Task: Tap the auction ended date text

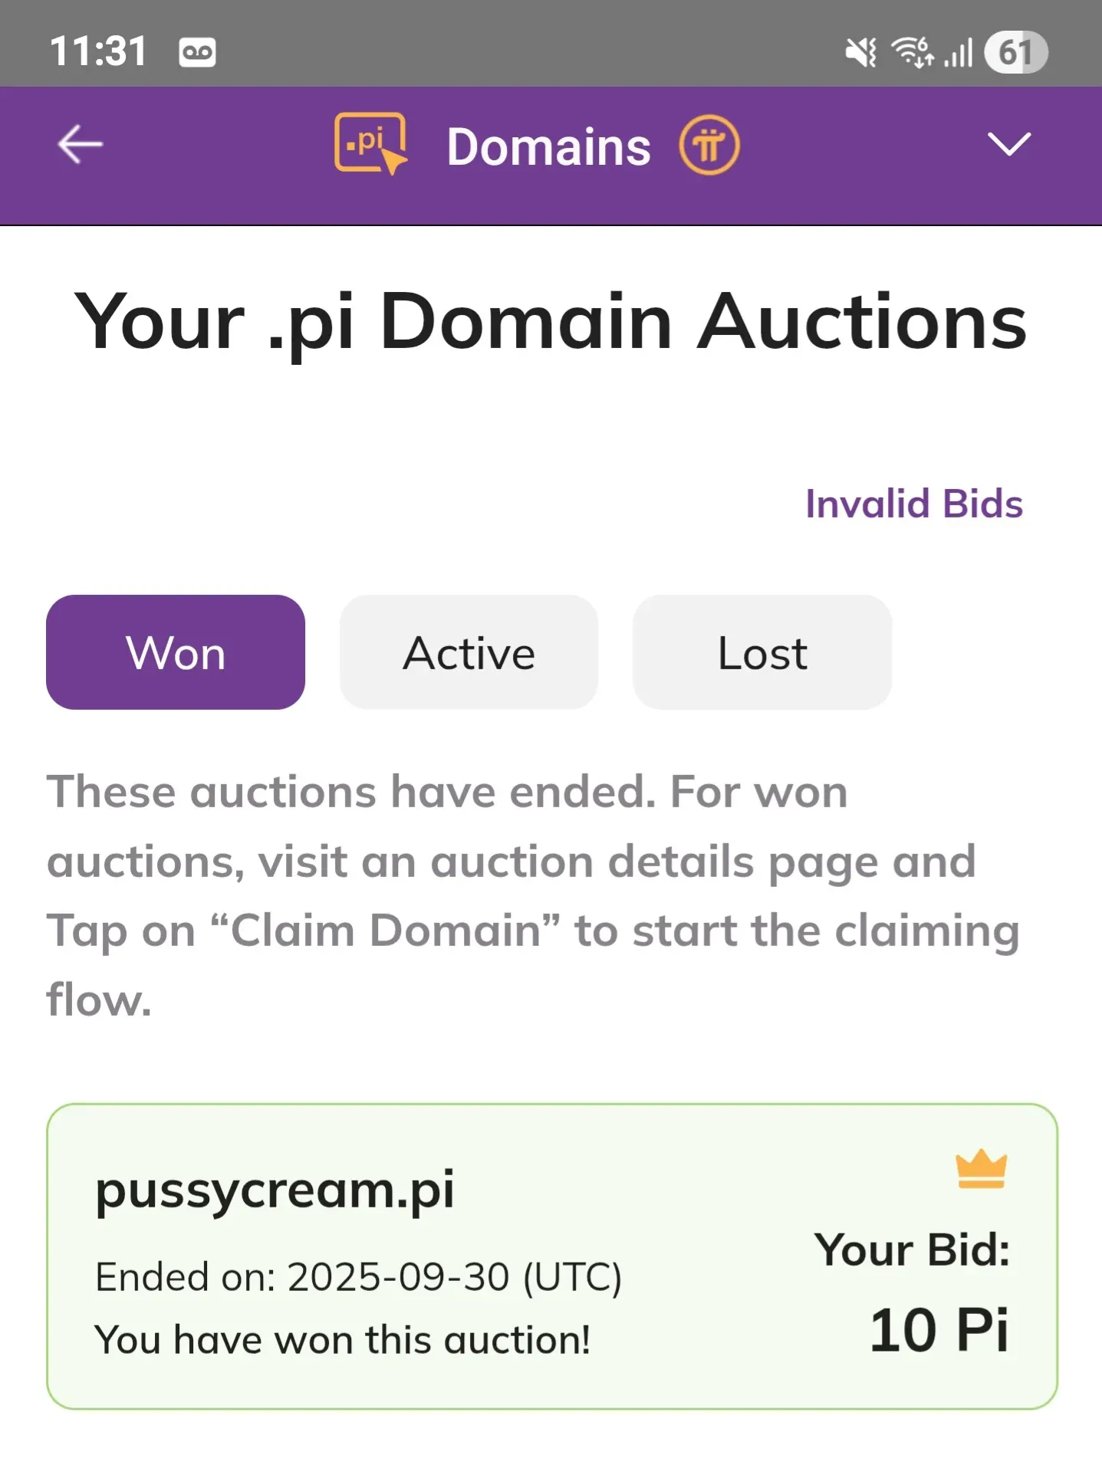Action: (x=358, y=1277)
